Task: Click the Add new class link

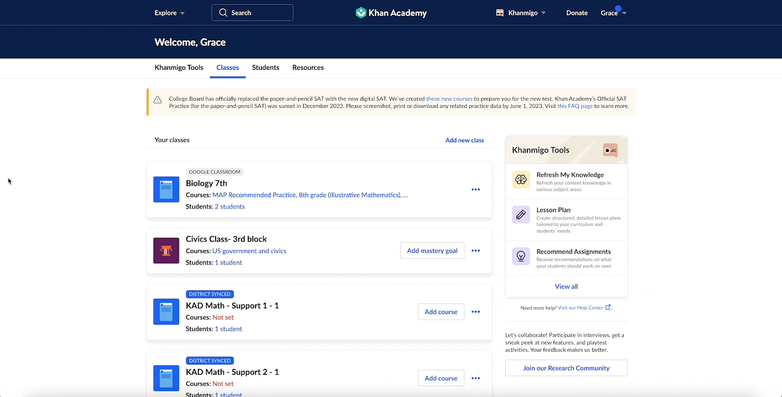Action: click(x=464, y=140)
